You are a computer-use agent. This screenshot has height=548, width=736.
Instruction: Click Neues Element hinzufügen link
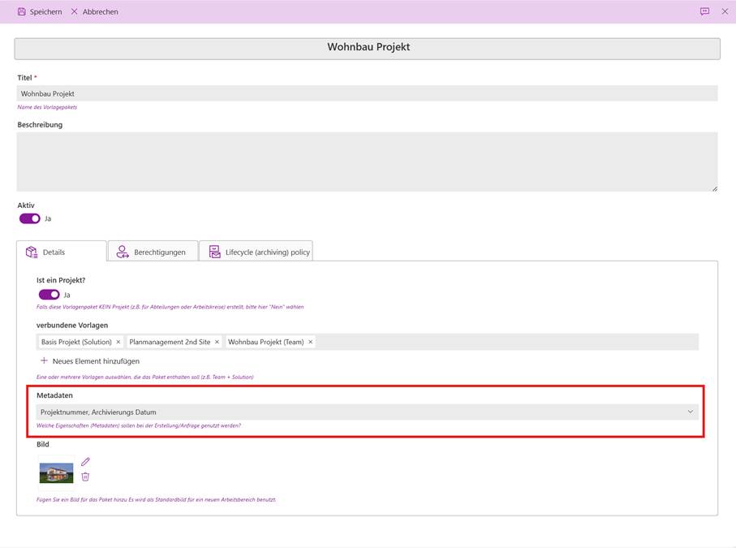(96, 360)
